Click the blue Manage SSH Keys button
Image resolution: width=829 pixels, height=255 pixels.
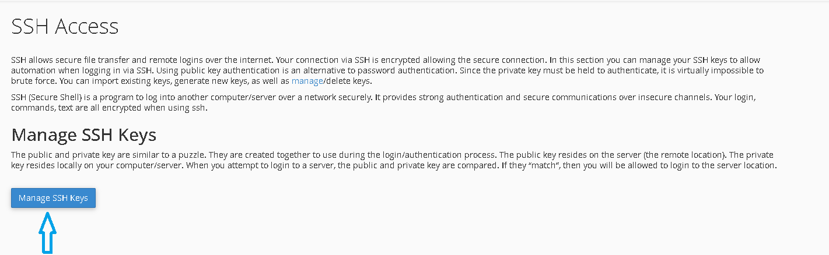coord(53,198)
